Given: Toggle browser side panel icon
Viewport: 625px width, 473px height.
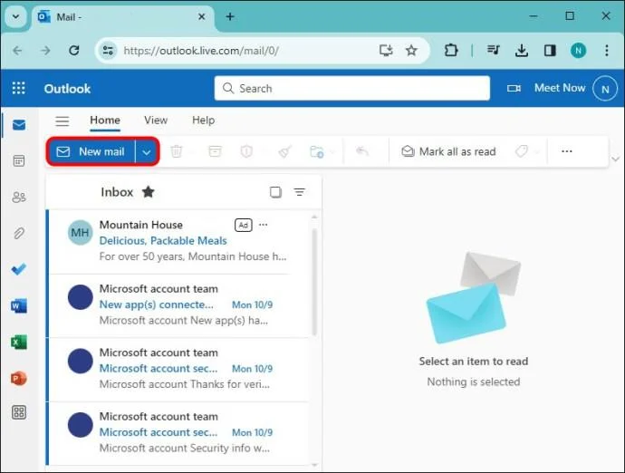Looking at the screenshot, I should click(x=550, y=51).
